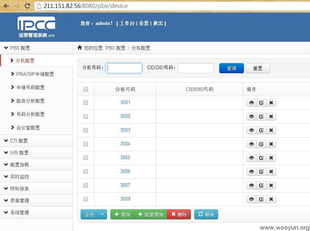Screen dimensions: 310x231
Task: View details of extension 3006
Action: pyautogui.click(x=252, y=172)
